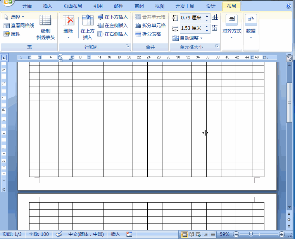
Task: Click page indicator 页面: 1/3
Action: pyautogui.click(x=12, y=234)
